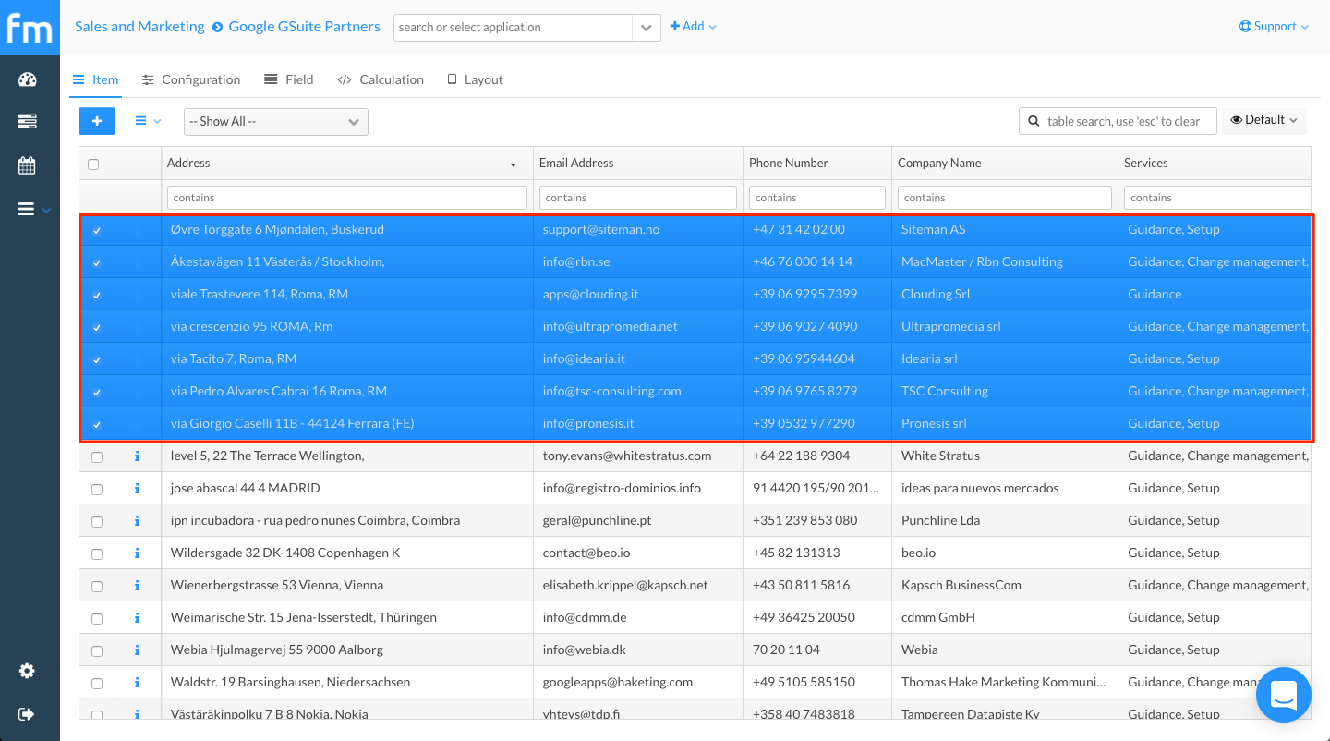The image size is (1330, 741).
Task: Switch to the Field tab
Action: tap(289, 79)
